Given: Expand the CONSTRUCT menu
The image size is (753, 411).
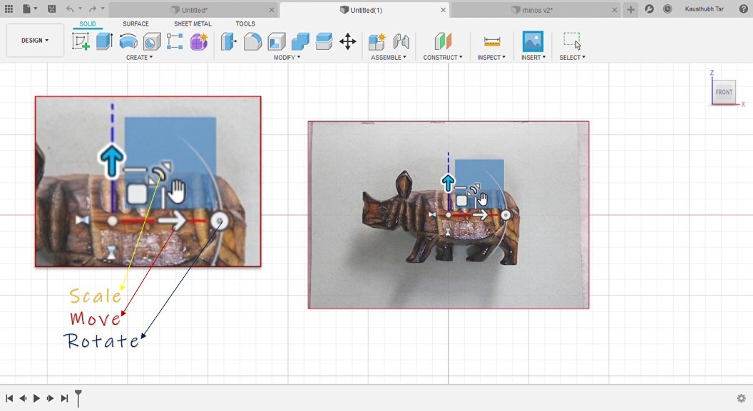Looking at the screenshot, I should pyautogui.click(x=443, y=57).
